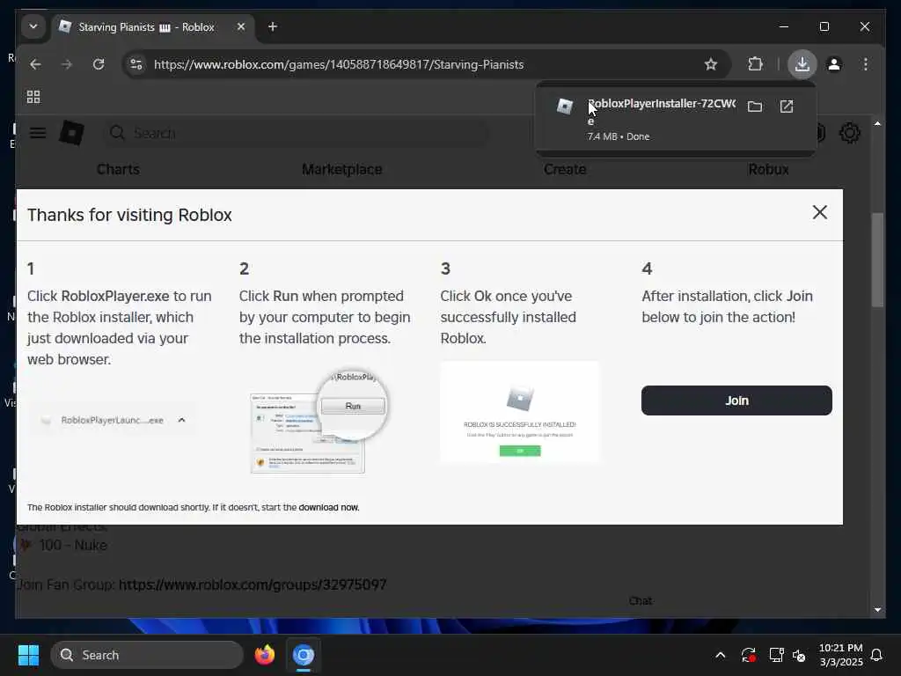Click the Roblox Search field
The image size is (901, 676).
pyautogui.click(x=297, y=133)
